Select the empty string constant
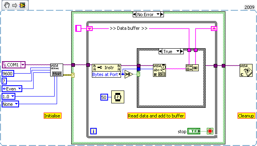The image size is (257, 146). point(78,28)
